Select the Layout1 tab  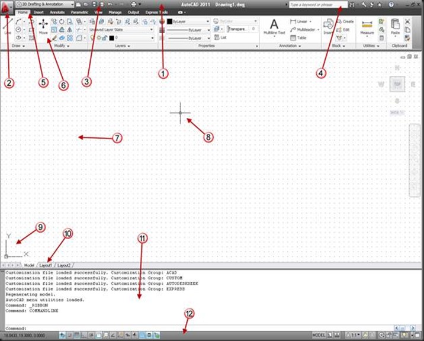click(x=46, y=265)
